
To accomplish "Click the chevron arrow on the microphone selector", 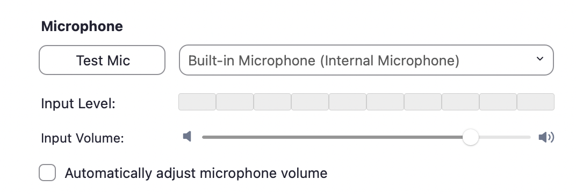I will point(539,58).
